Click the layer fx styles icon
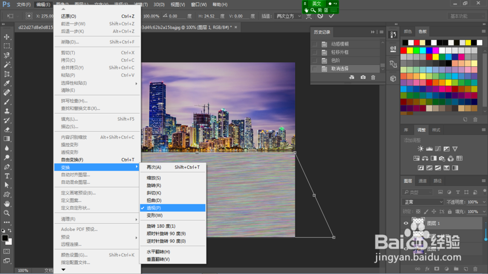The image size is (488, 274). click(x=427, y=269)
